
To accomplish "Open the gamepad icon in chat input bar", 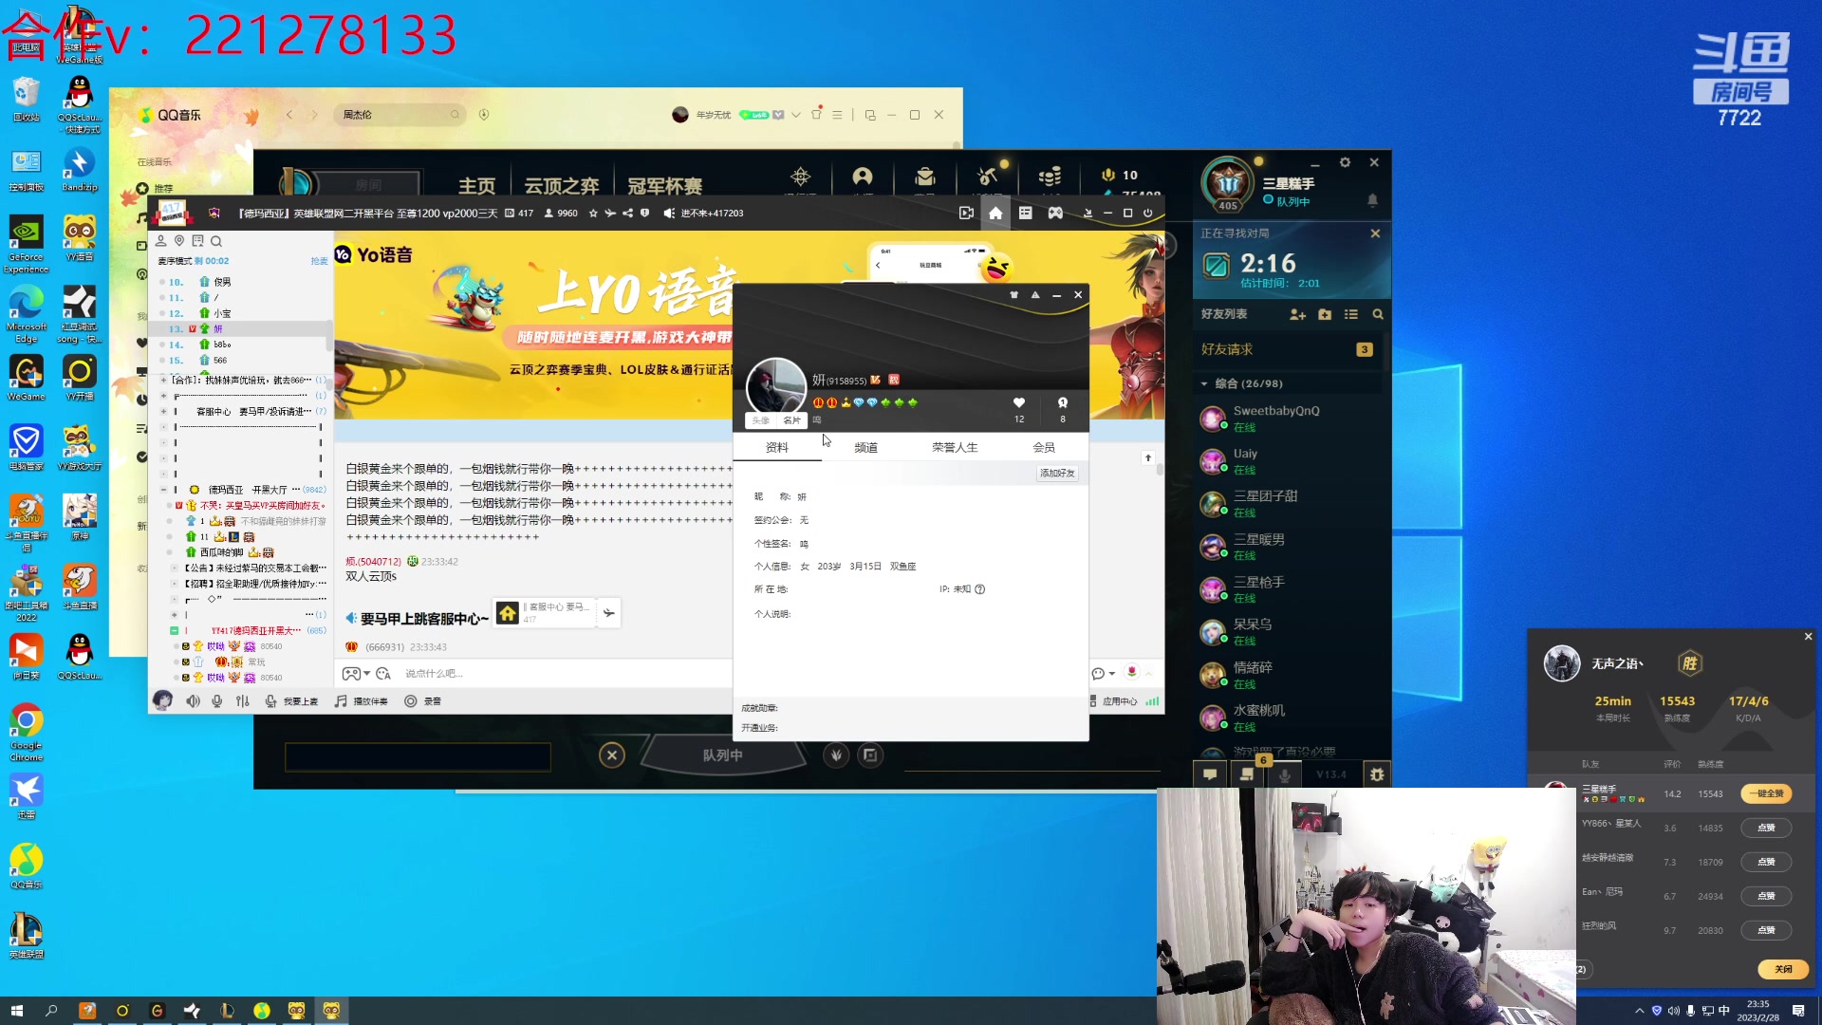I will pyautogui.click(x=352, y=674).
